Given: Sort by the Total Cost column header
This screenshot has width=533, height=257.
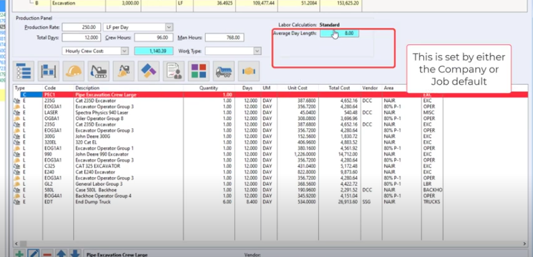Looking at the screenshot, I should pyautogui.click(x=339, y=88).
